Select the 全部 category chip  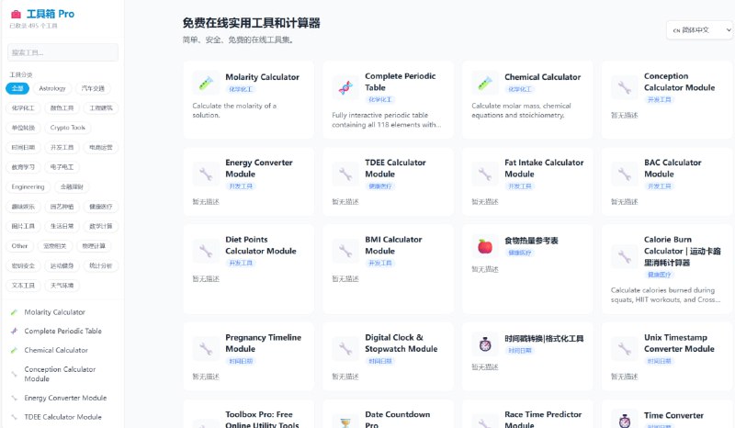[x=17, y=88]
